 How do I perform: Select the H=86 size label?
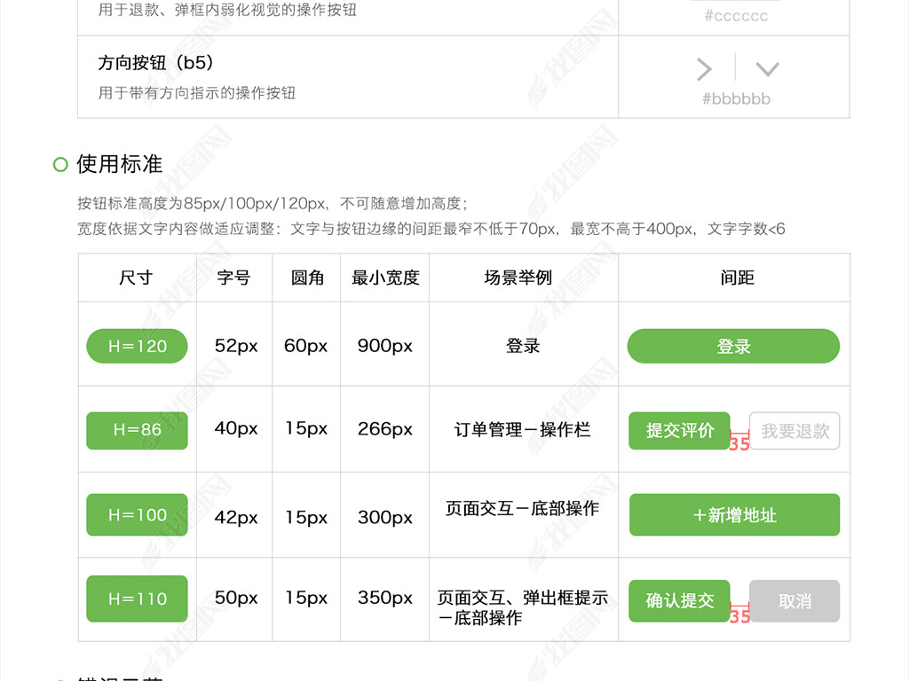tap(137, 430)
